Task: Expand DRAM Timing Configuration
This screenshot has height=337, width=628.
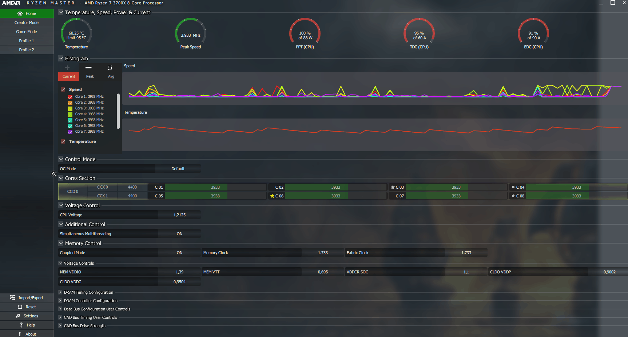Action: 60,292
